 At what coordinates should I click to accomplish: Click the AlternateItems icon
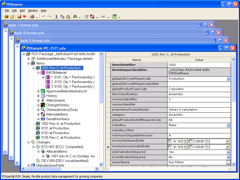[43, 114]
